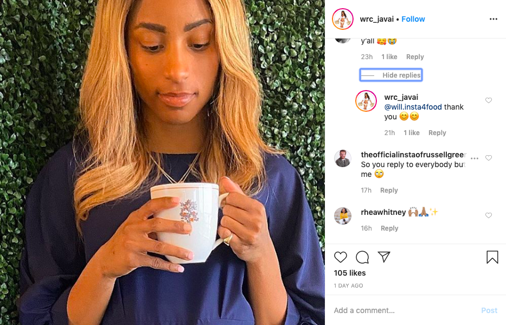The image size is (506, 325).
Task: Open @will.insta4food mention link
Action: click(x=413, y=107)
